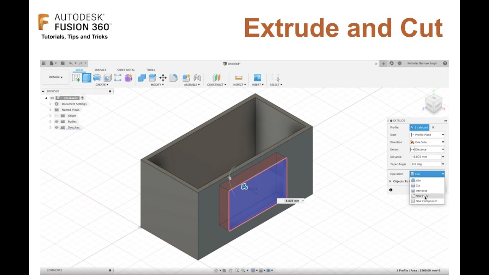Click the Distance value field in dialog
489x275 pixels.
[426, 157]
